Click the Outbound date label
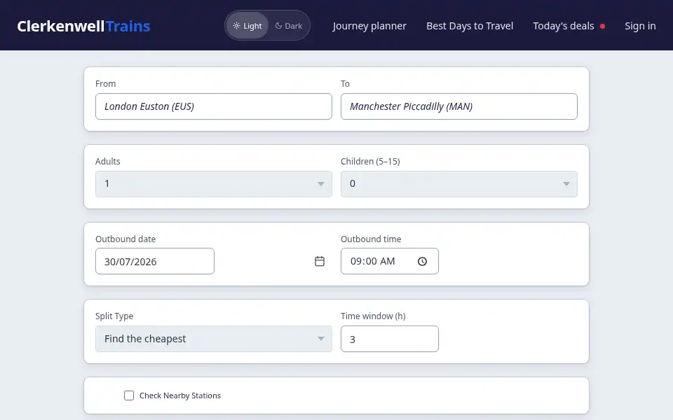673x420 pixels. point(125,239)
